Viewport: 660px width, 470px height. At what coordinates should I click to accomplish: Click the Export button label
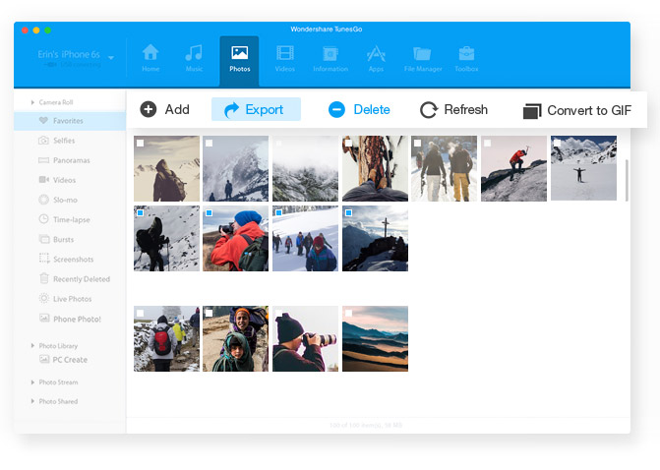click(x=265, y=110)
